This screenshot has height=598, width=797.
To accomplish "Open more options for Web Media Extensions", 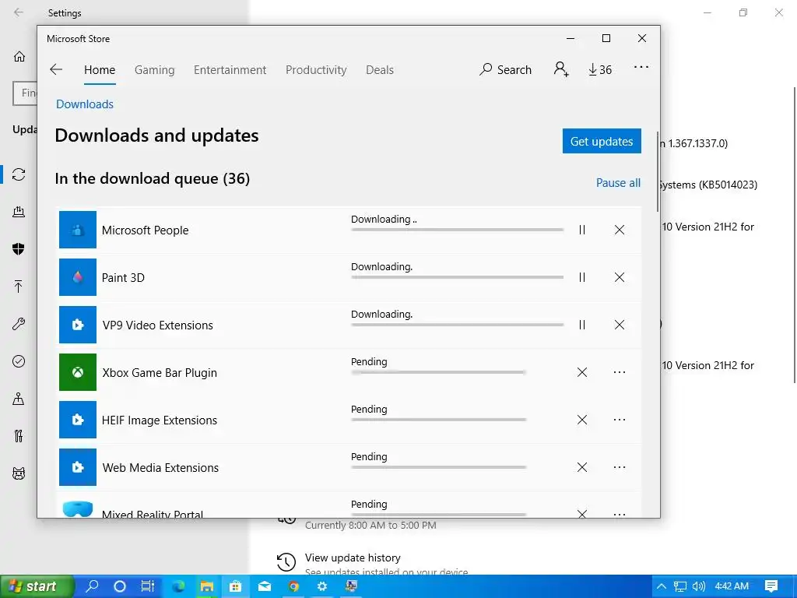I will point(619,467).
